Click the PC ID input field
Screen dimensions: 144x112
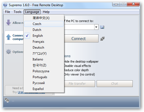[x=79, y=27]
